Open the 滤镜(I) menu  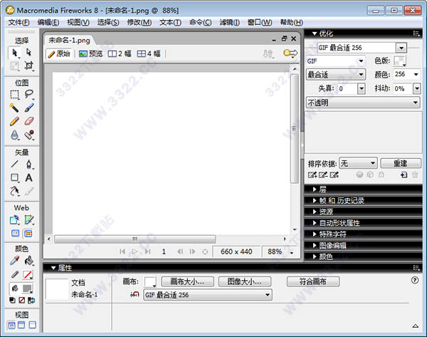[x=230, y=22]
